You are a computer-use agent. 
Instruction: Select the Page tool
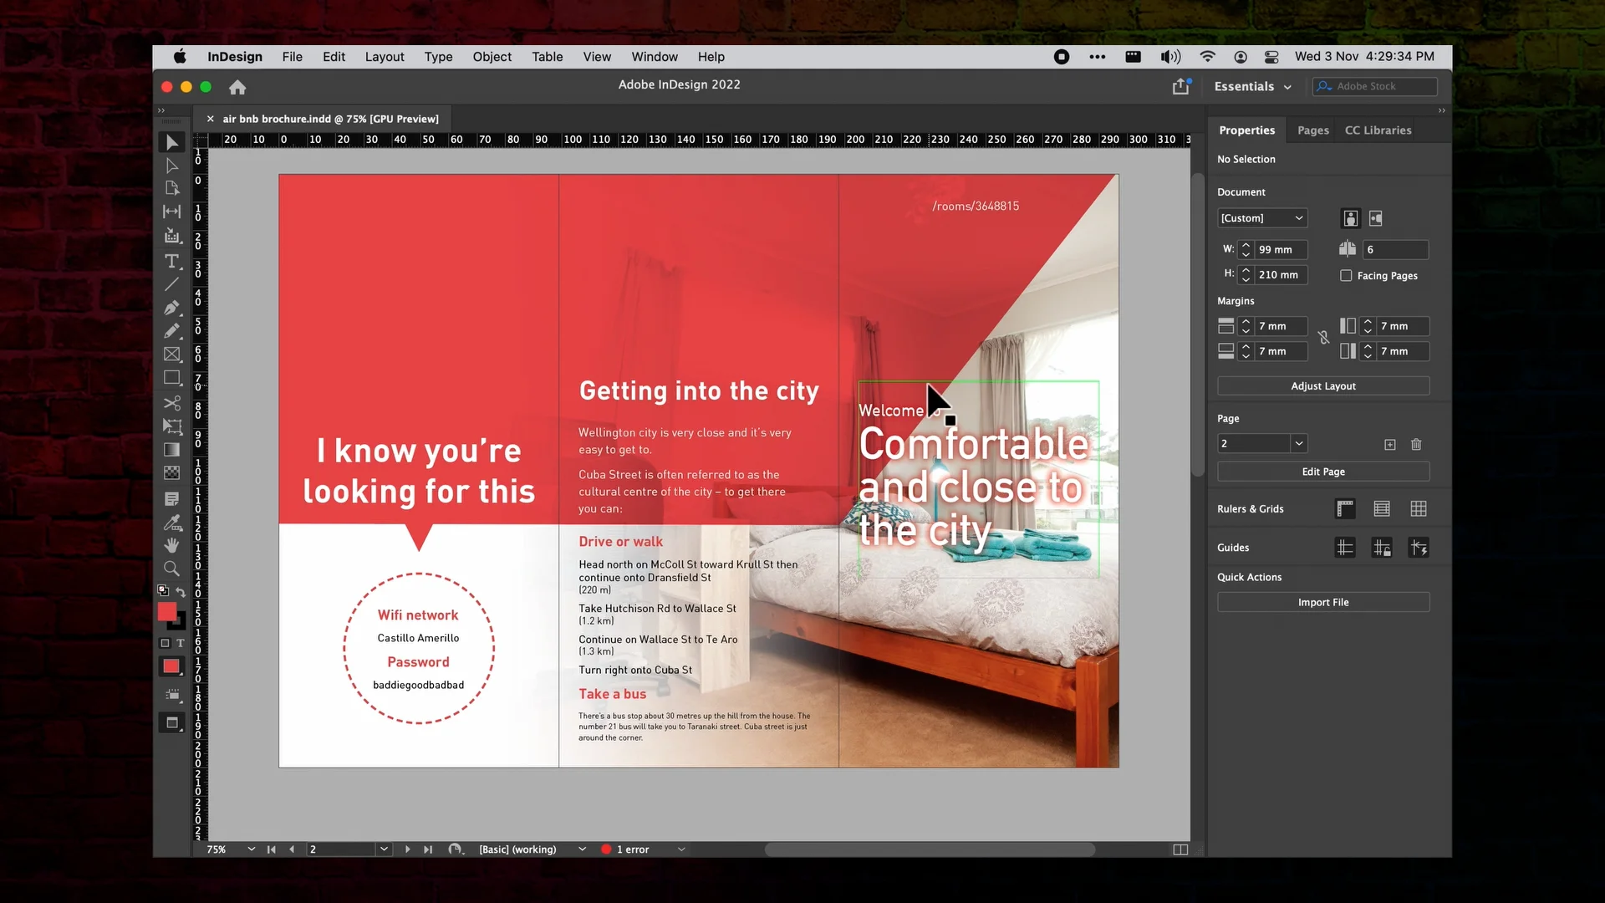[x=172, y=188]
